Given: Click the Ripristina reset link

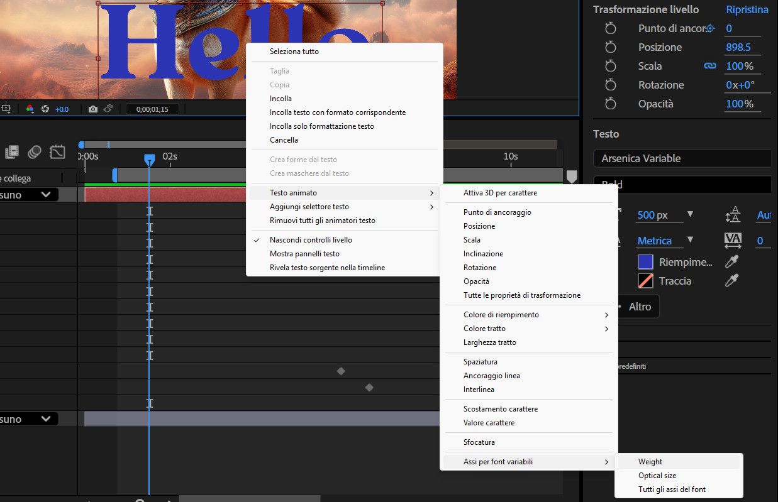Looking at the screenshot, I should click(747, 9).
